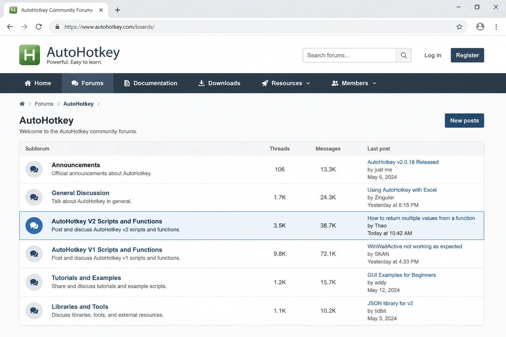
Task: Click the padlock site info icon
Action: pos(57,27)
